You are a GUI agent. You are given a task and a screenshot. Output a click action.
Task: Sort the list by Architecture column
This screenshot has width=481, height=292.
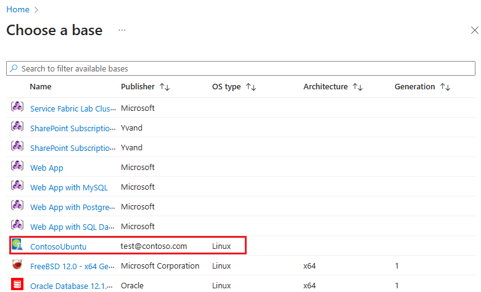point(357,87)
